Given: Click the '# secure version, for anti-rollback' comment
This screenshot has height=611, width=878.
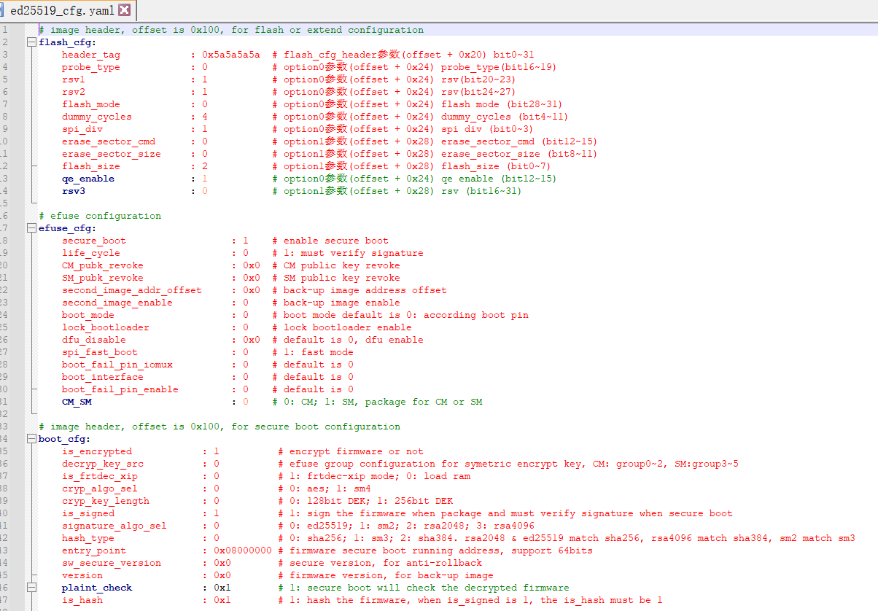Looking at the screenshot, I should [x=380, y=563].
